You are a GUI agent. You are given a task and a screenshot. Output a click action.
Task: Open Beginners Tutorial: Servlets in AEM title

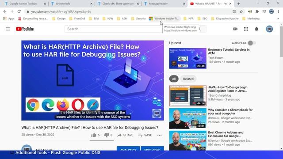(229, 51)
